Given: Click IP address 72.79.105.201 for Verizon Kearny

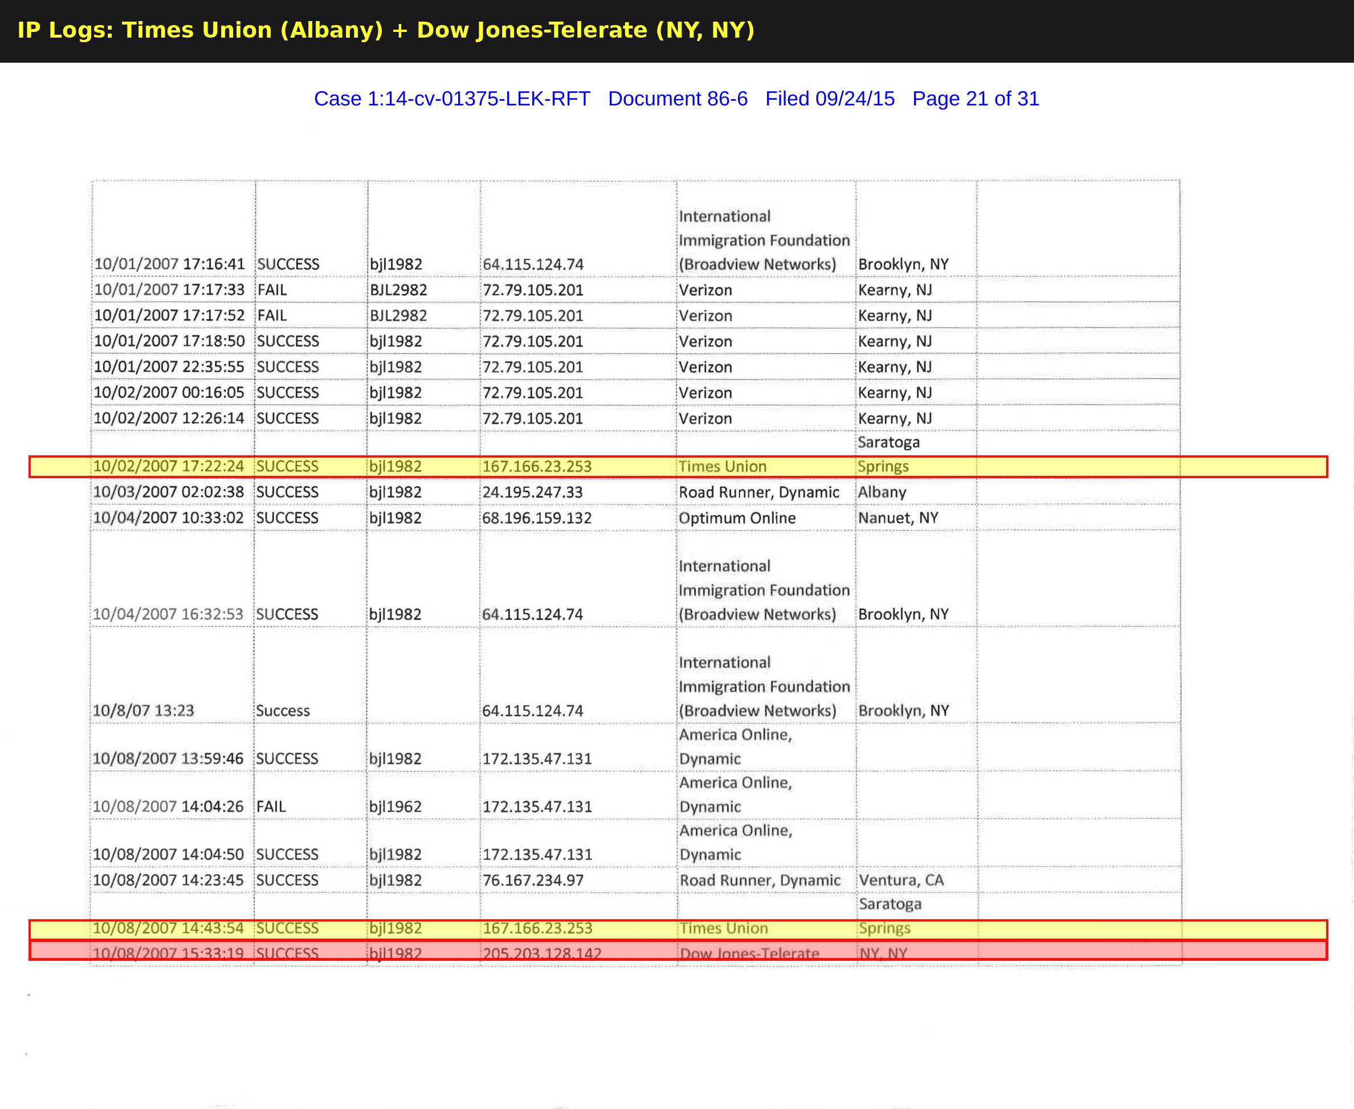Looking at the screenshot, I should tap(534, 343).
